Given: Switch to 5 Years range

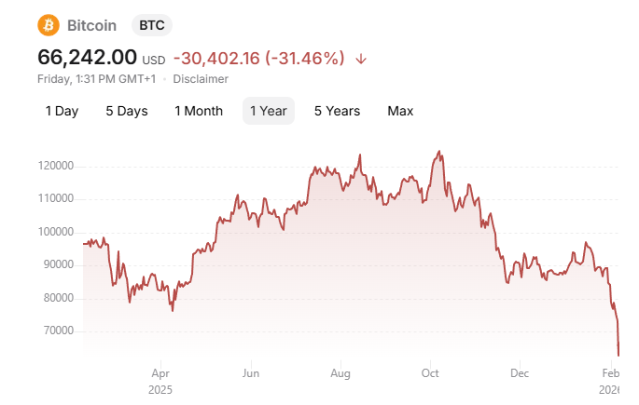Looking at the screenshot, I should point(337,111).
